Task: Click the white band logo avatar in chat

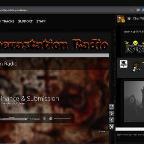Action: pos(123,64)
